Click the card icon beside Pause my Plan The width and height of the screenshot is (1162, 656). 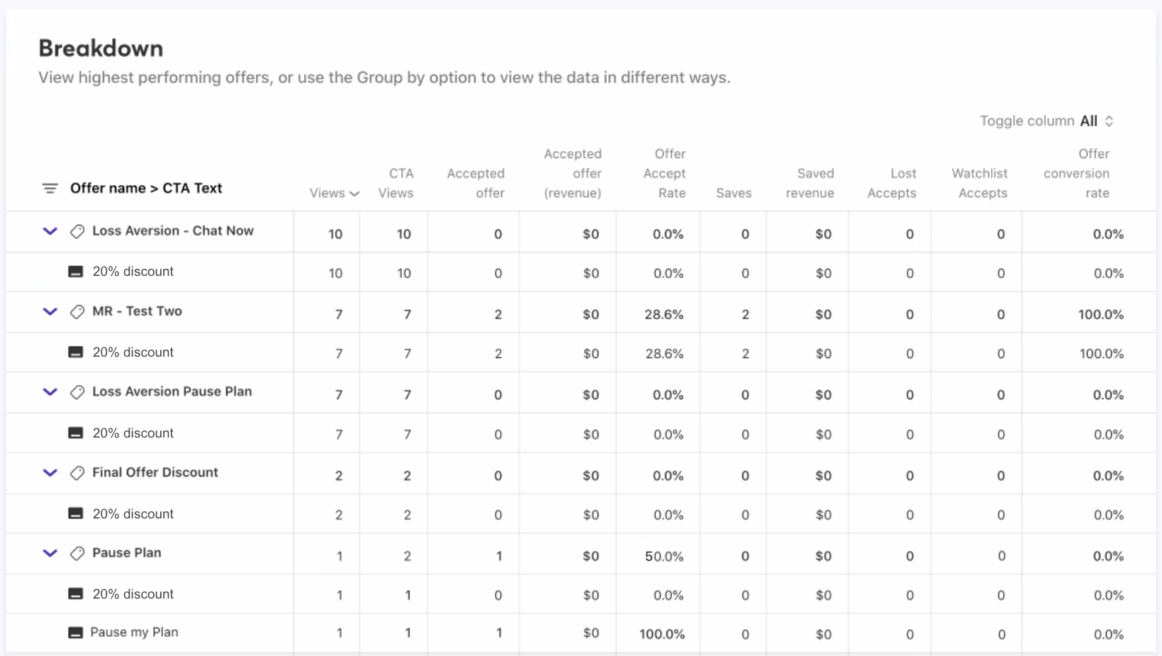point(76,633)
